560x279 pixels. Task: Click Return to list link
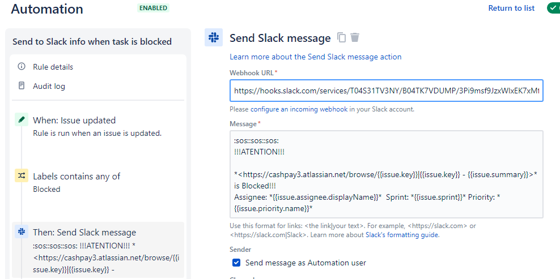(511, 8)
